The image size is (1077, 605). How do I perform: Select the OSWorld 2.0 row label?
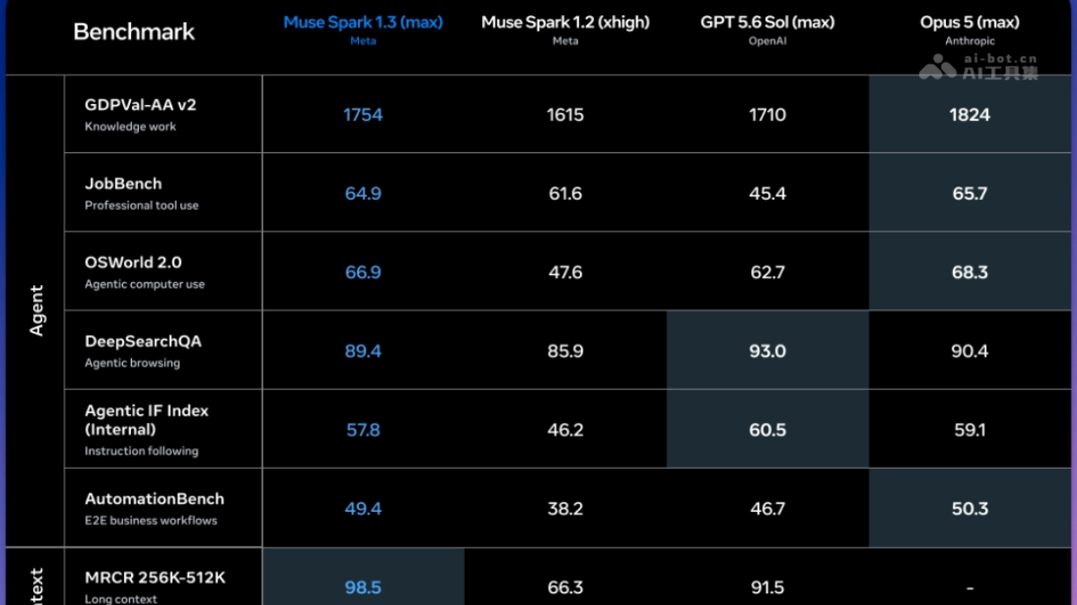tap(144, 272)
